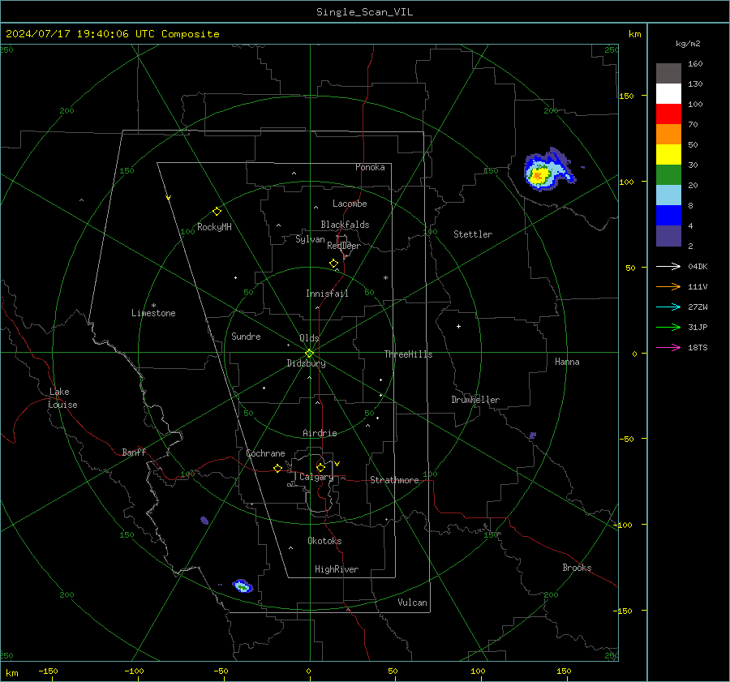730x682 pixels.
Task: Click the yellow diamond marker near RockyMH
Action: click(x=217, y=212)
